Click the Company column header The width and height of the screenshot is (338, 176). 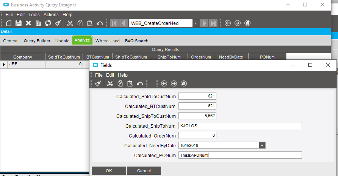23,57
